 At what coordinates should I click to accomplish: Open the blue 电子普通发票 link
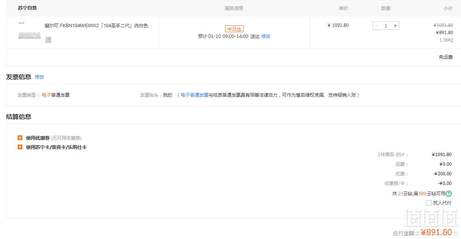pos(194,95)
